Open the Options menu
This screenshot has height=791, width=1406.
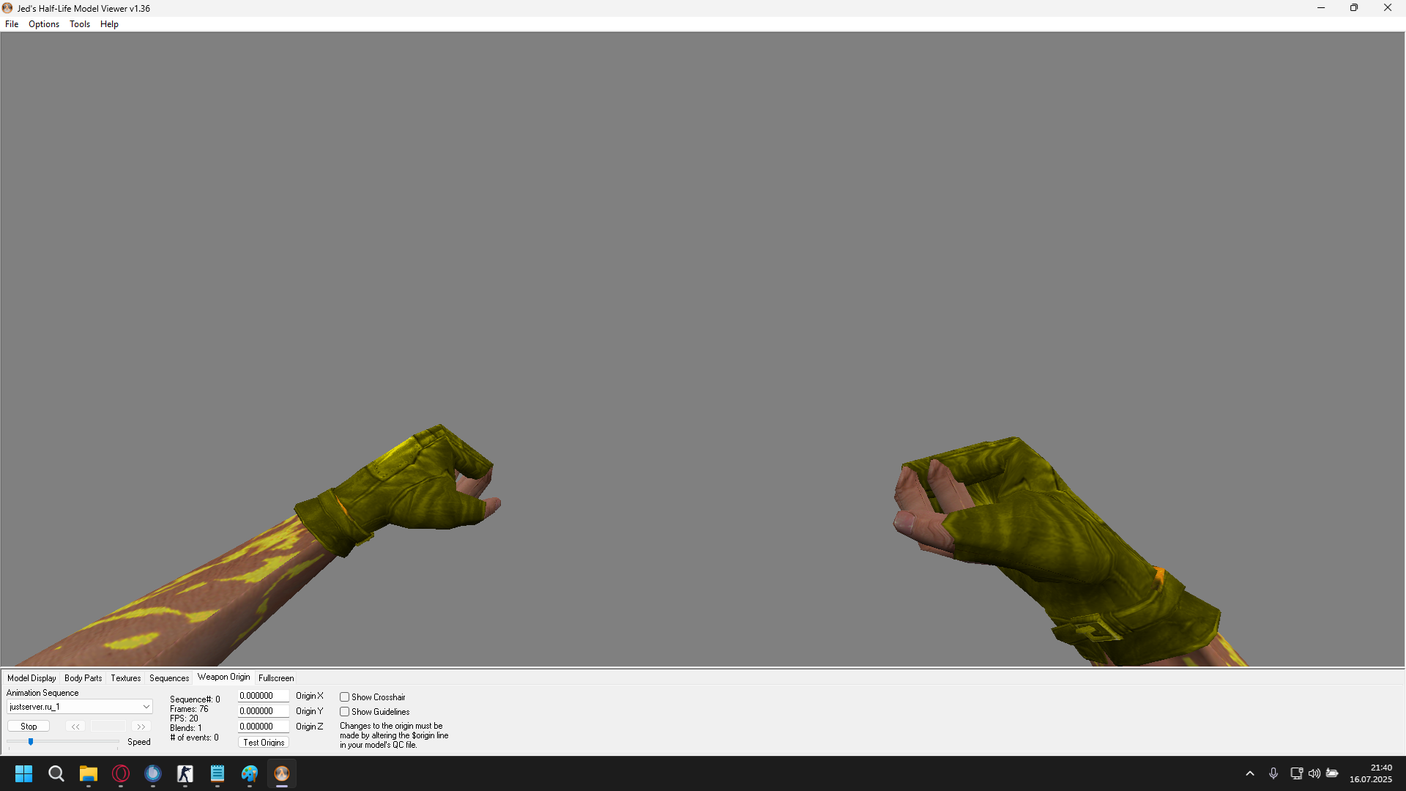click(44, 24)
